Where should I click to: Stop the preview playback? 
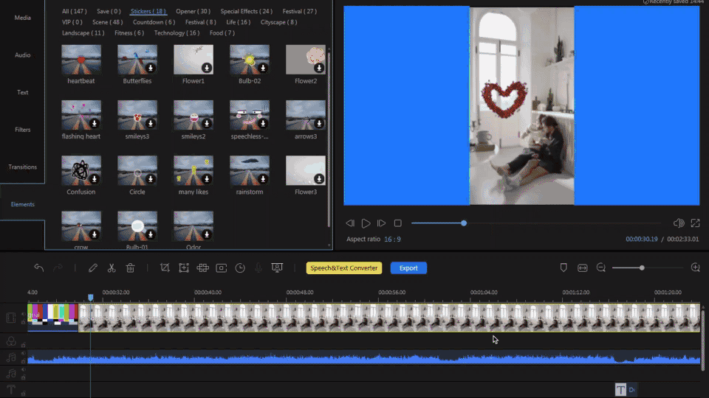(397, 223)
